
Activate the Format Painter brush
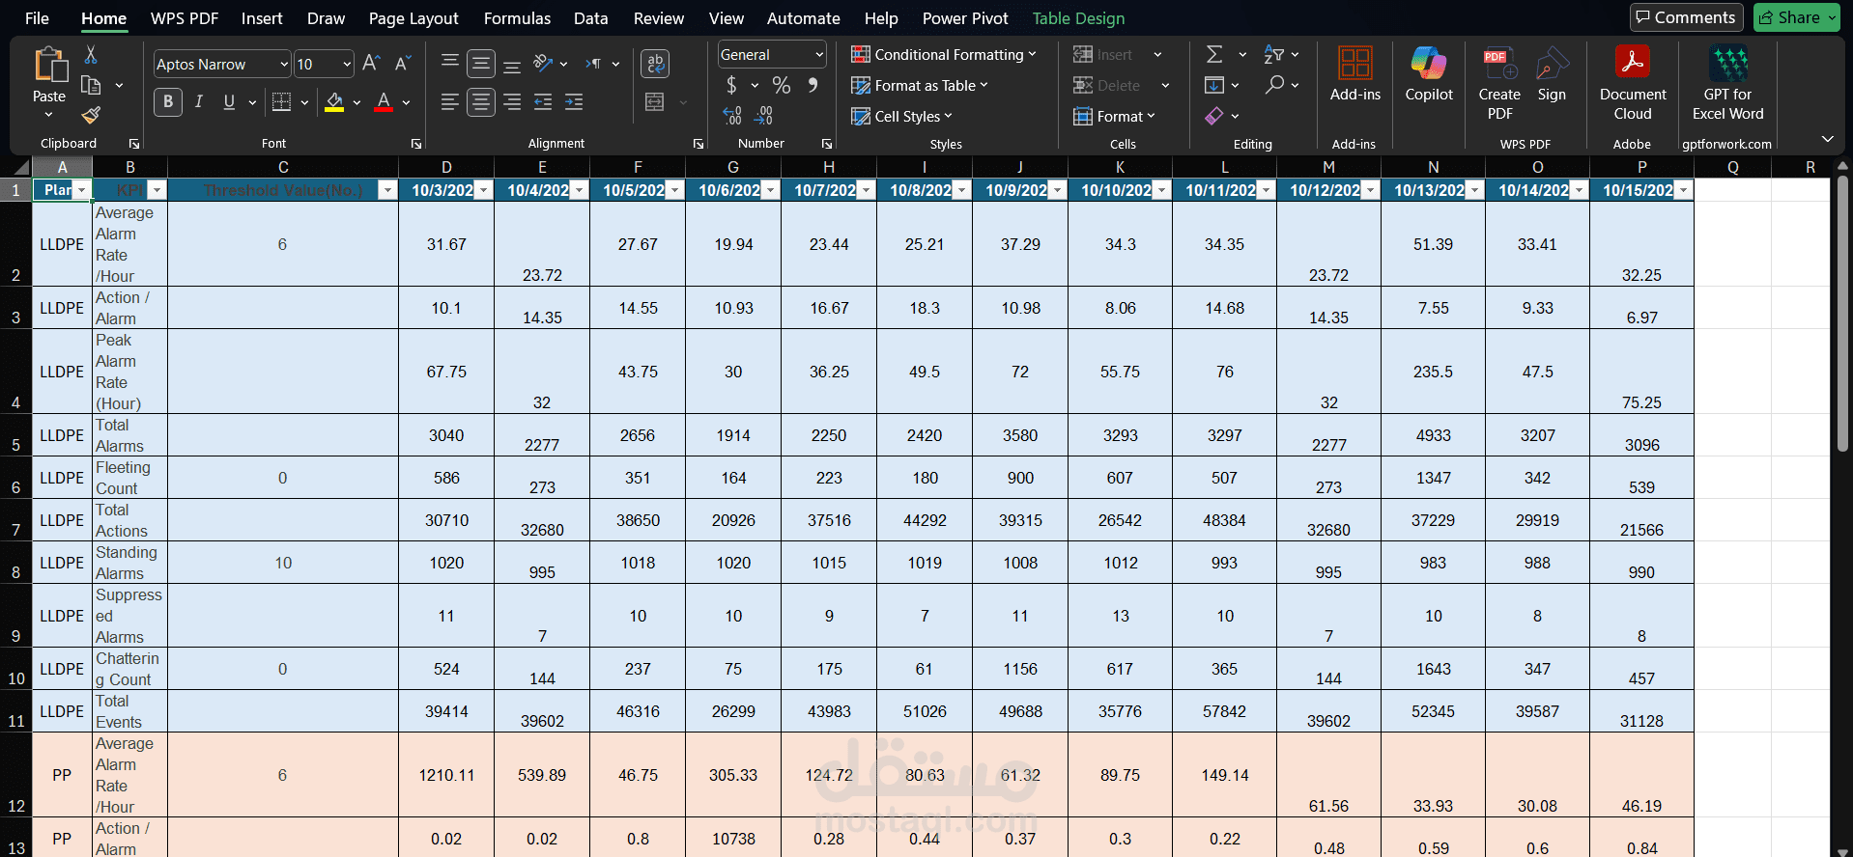pyautogui.click(x=91, y=116)
